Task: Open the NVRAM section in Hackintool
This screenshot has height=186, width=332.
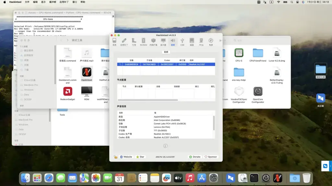Action: point(143,42)
